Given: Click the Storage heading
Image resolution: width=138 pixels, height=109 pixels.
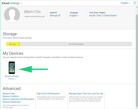Looking at the screenshot, I should coord(10,34).
